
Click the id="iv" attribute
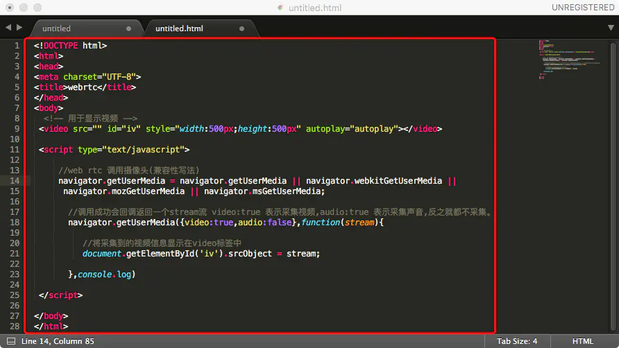[x=124, y=129]
